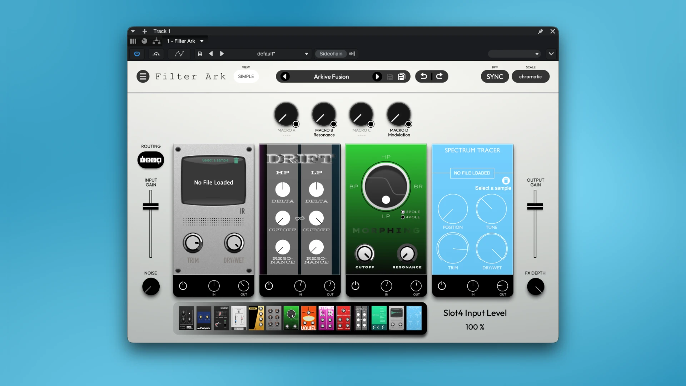Expand the 1 - Filter Ark plugin dropdown

[202, 41]
